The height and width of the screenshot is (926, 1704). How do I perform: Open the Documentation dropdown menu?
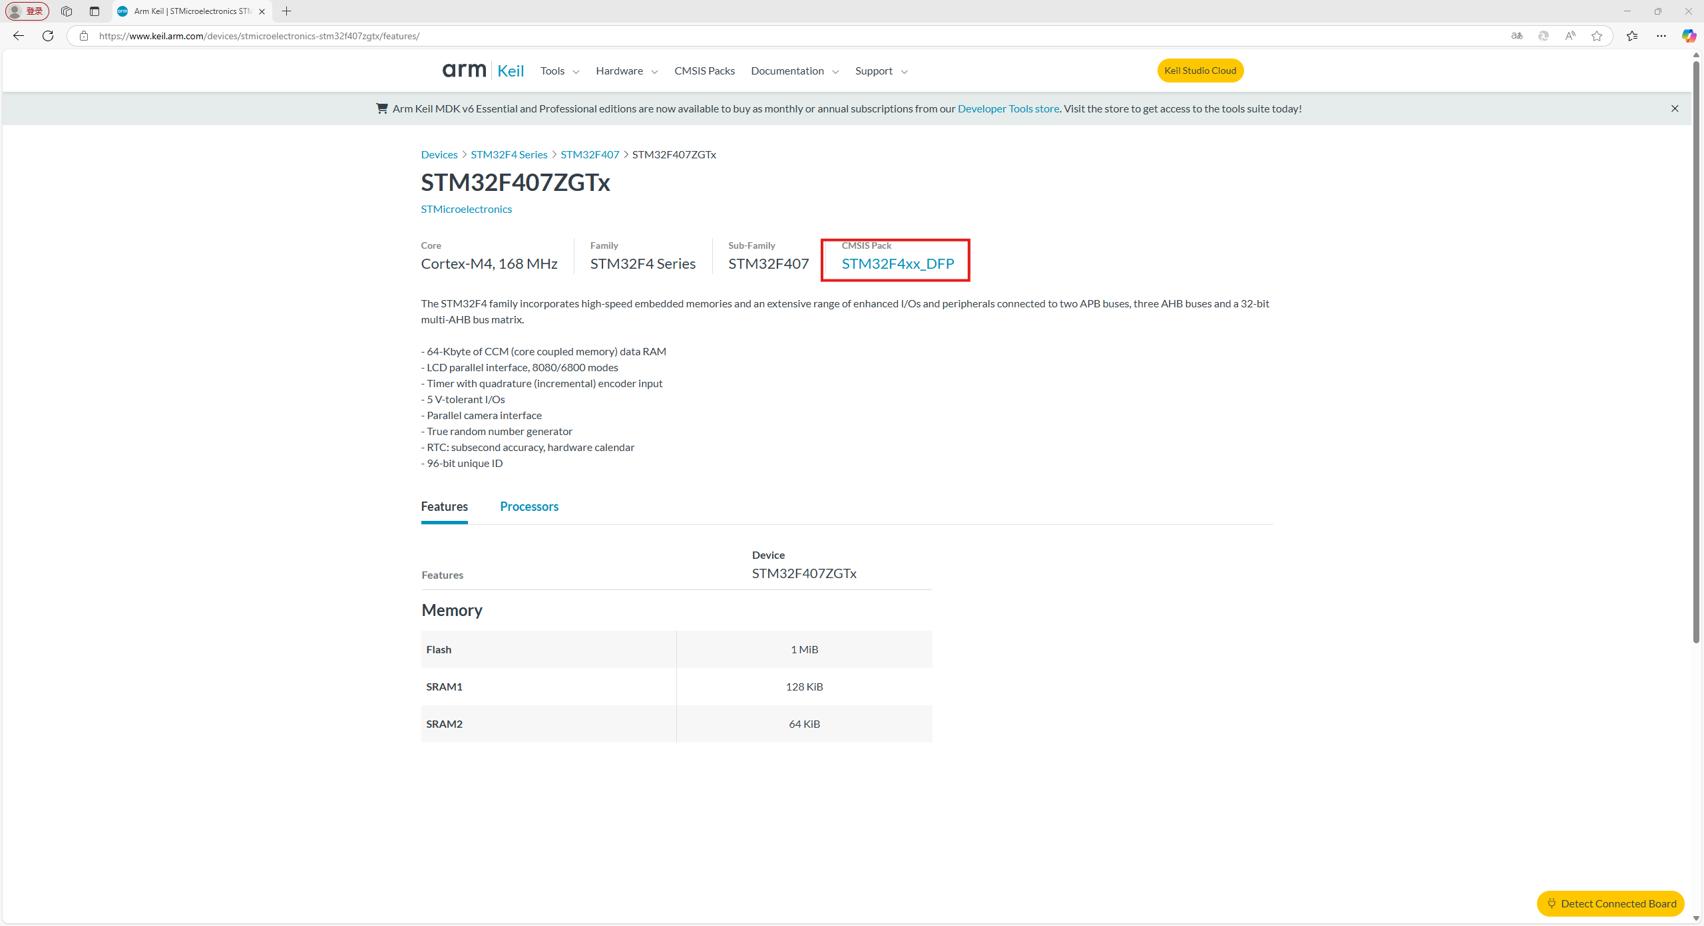click(x=795, y=71)
